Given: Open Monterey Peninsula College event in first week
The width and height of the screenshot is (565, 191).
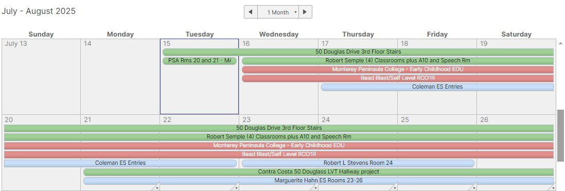Looking at the screenshot, I should [x=397, y=69].
